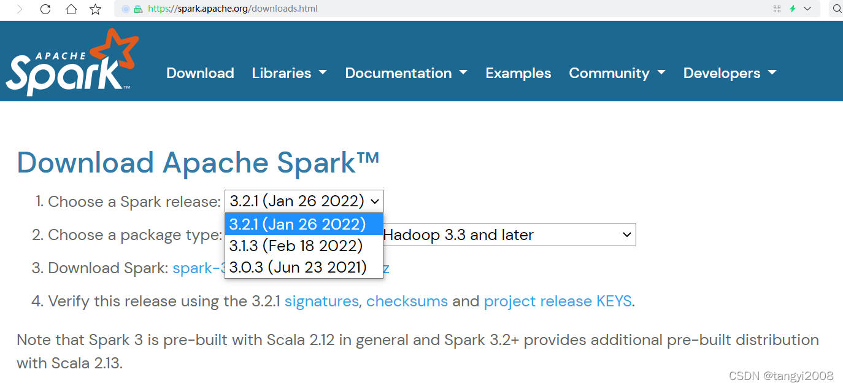Open the project release KEYS link
843x388 pixels.
(558, 301)
